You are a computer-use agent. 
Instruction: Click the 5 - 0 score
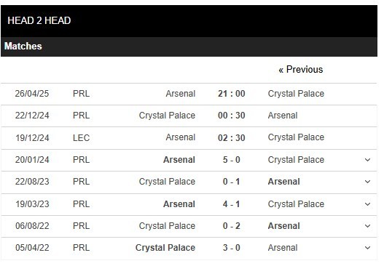tap(232, 160)
